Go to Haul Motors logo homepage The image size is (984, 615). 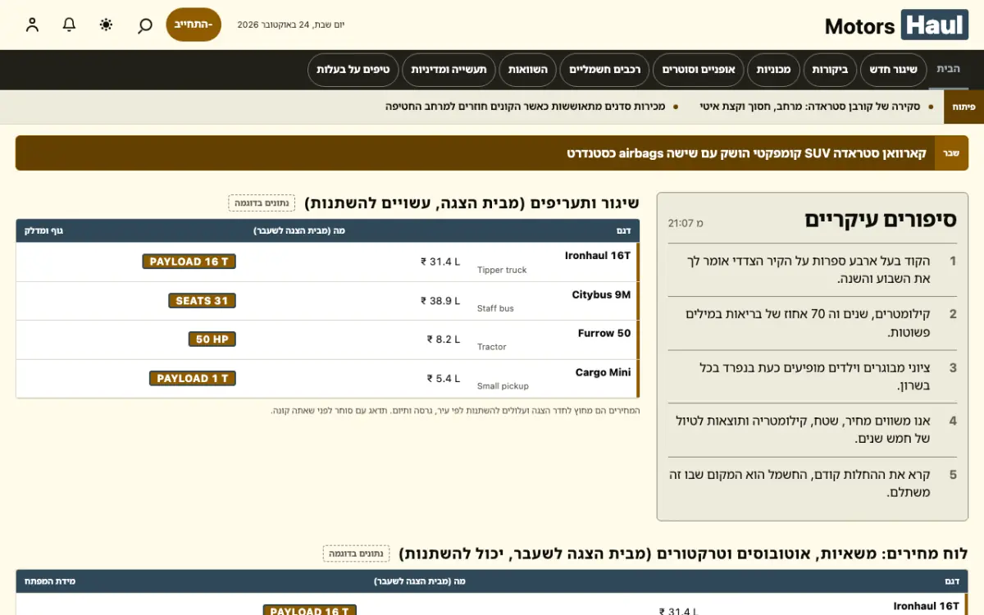(x=897, y=25)
